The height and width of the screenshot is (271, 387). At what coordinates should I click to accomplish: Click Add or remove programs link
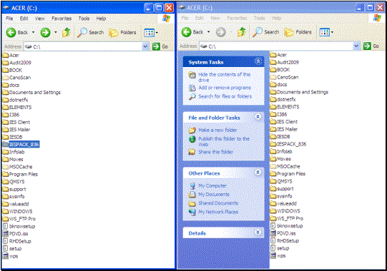click(x=225, y=88)
